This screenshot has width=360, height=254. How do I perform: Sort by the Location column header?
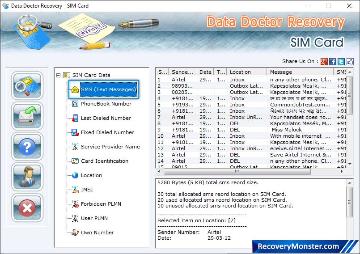247,72
